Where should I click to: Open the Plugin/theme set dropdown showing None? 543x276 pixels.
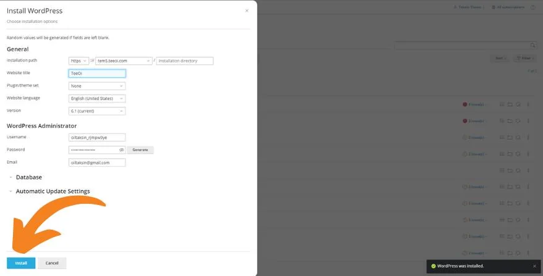click(97, 86)
